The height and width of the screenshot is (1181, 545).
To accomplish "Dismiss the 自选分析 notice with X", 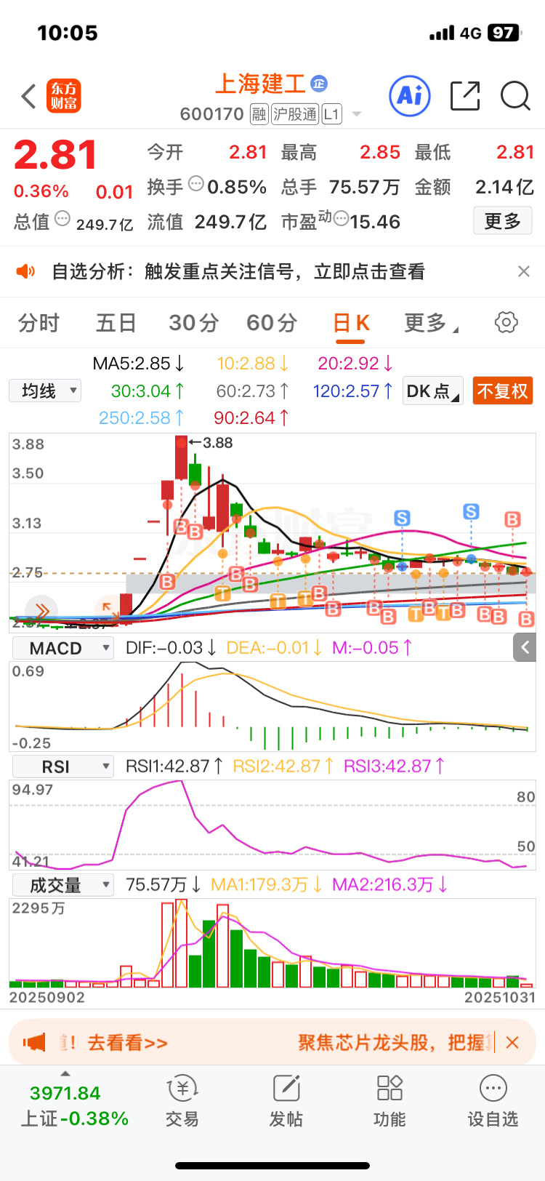I will coord(523,271).
